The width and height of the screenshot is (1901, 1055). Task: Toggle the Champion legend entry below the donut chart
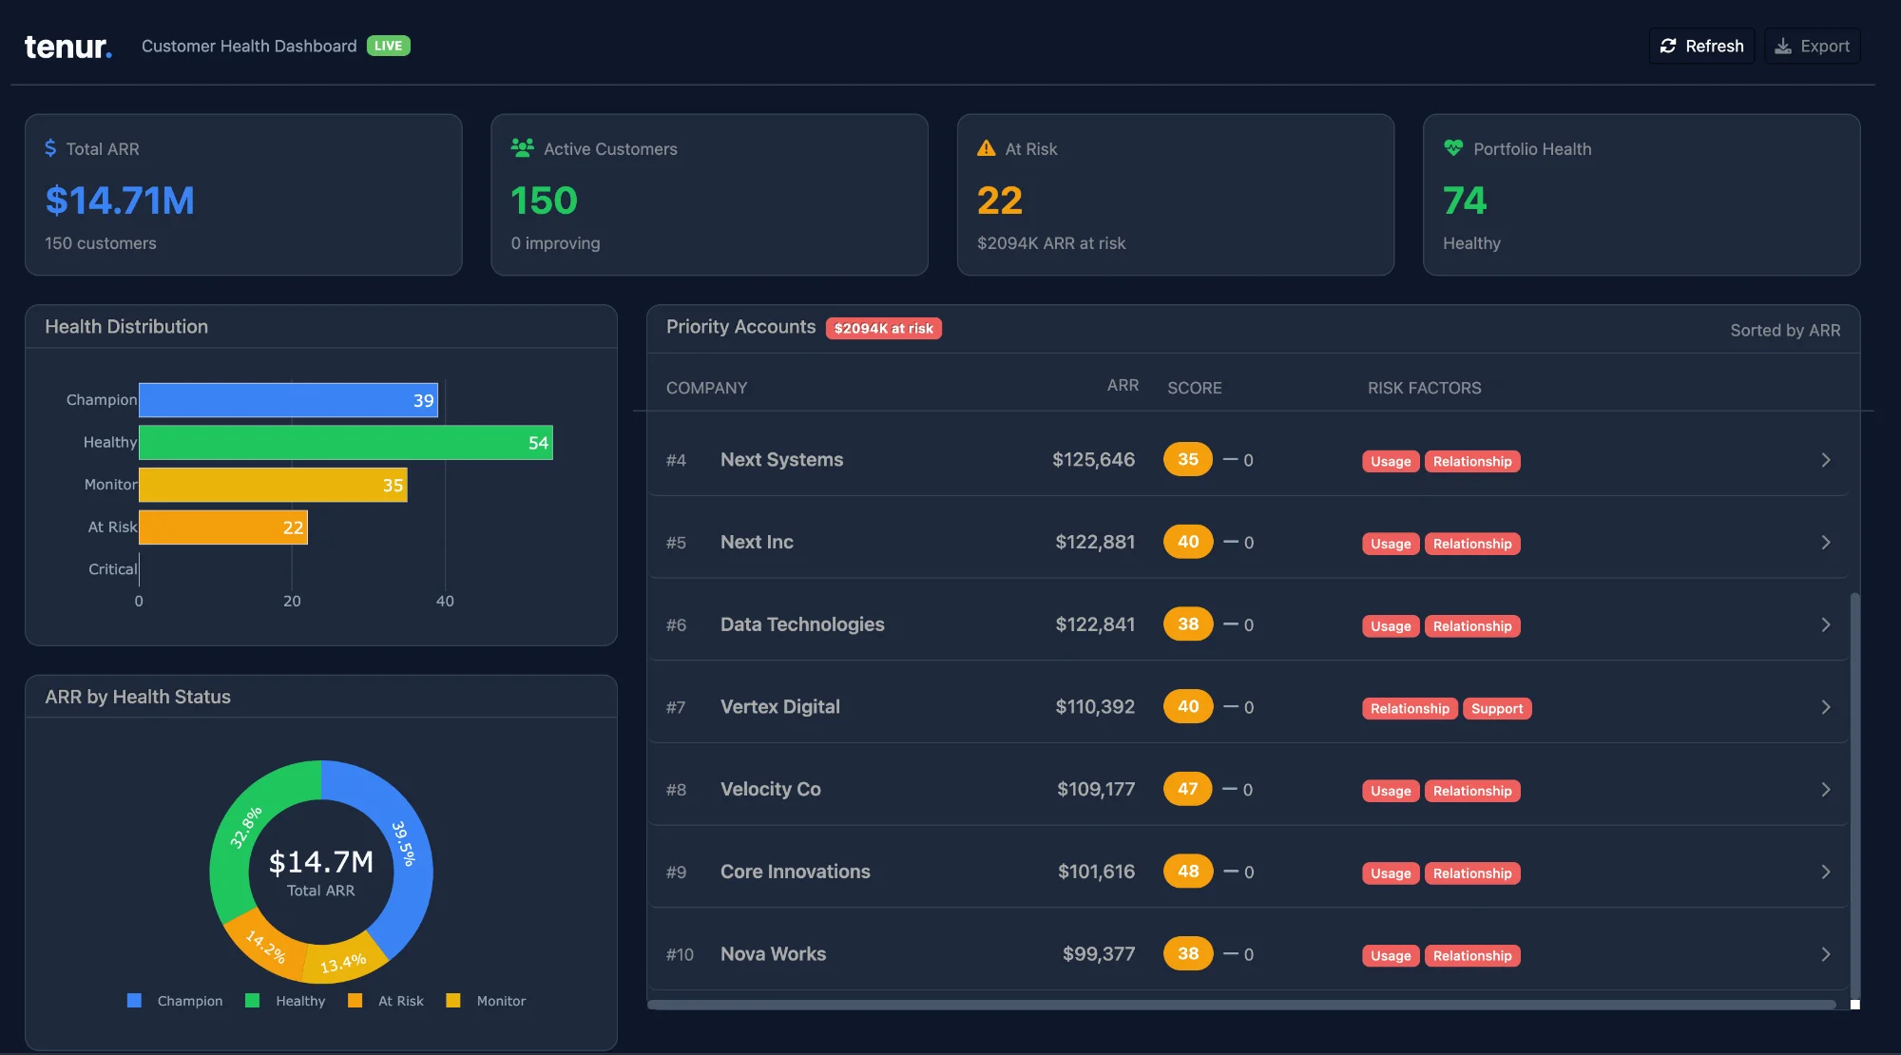tap(175, 1000)
